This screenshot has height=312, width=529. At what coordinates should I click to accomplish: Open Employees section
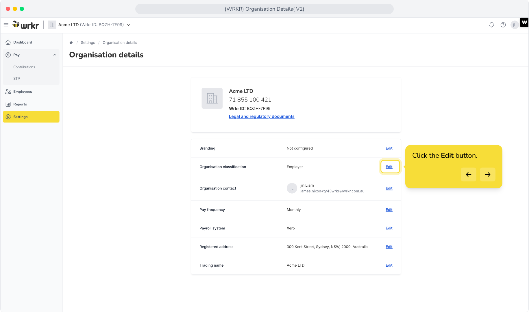[x=23, y=92]
